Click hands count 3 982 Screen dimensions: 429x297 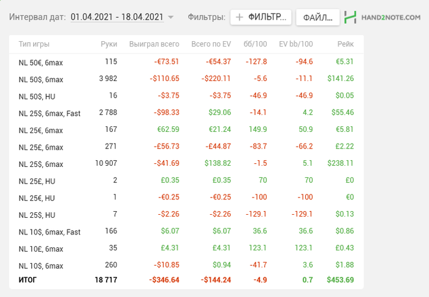click(x=108, y=79)
